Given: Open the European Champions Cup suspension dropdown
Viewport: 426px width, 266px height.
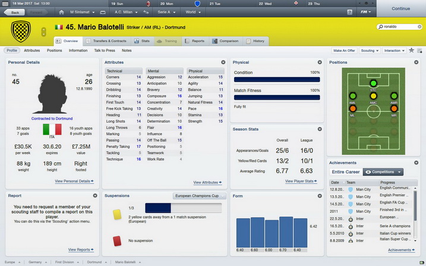Looking at the screenshot, I should pyautogui.click(x=199, y=196).
